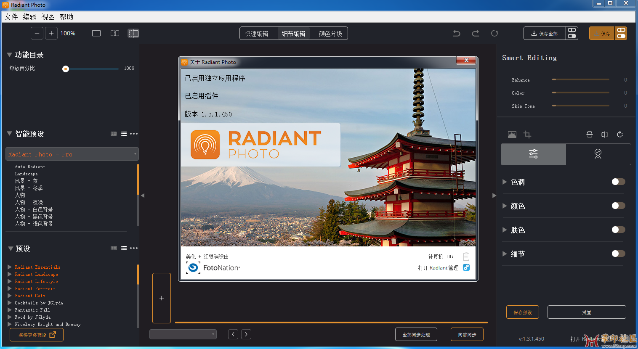The height and width of the screenshot is (349, 638).
Task: Click the add image plus tile
Action: pyautogui.click(x=162, y=298)
